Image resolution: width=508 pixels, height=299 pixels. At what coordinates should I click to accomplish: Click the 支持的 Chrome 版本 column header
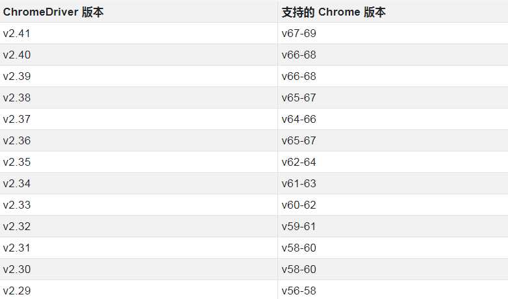[392, 12]
